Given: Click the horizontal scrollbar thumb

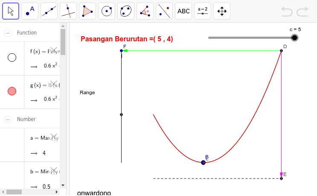Looking at the screenshot, I should tap(14, 192).
